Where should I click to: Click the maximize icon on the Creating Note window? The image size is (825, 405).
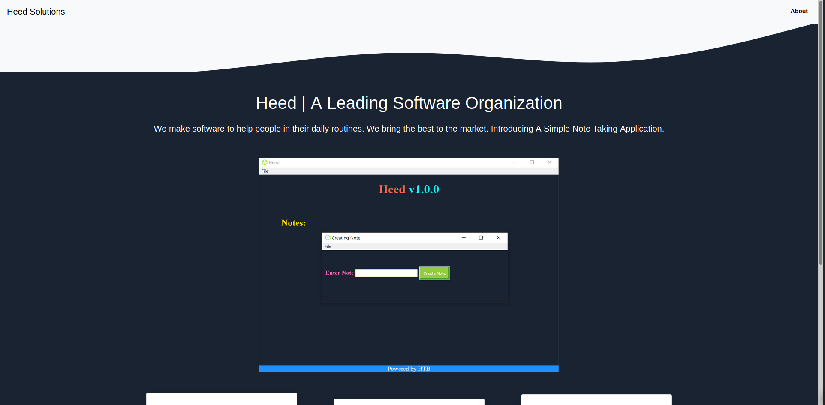(x=481, y=237)
